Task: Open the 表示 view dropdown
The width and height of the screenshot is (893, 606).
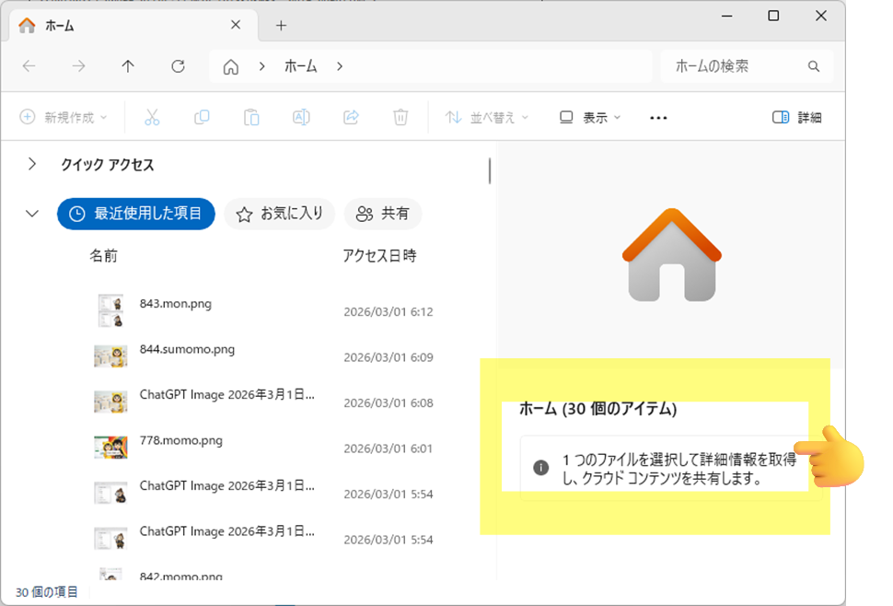Action: pos(590,117)
